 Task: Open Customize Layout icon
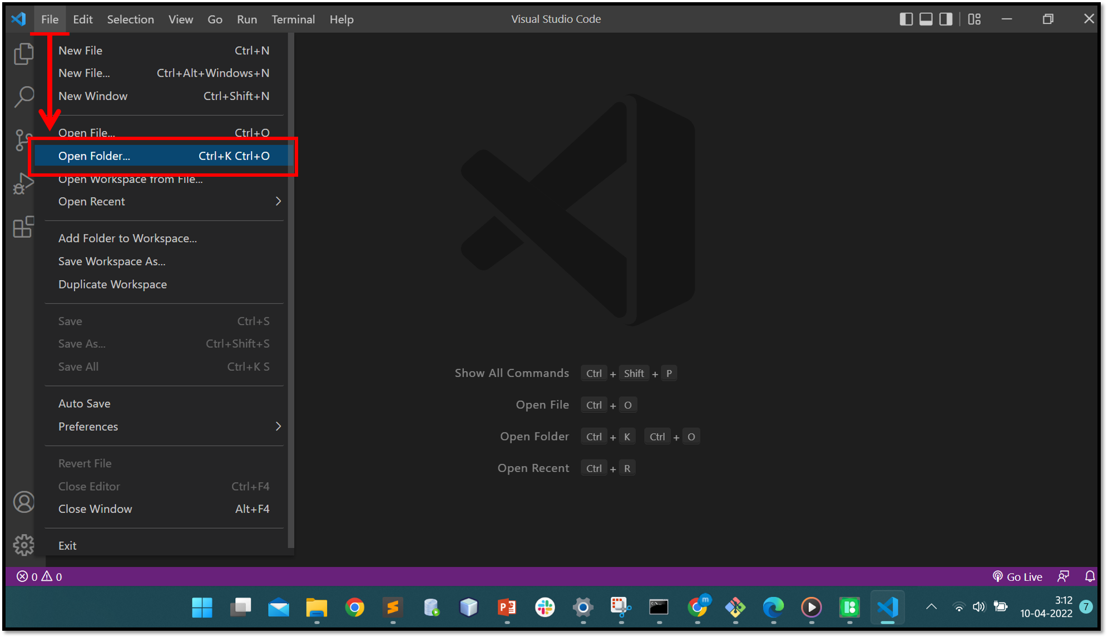(x=975, y=19)
